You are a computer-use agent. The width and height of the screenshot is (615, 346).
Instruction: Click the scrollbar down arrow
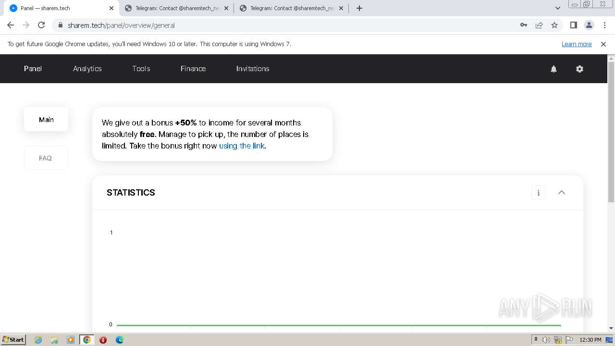(611, 328)
